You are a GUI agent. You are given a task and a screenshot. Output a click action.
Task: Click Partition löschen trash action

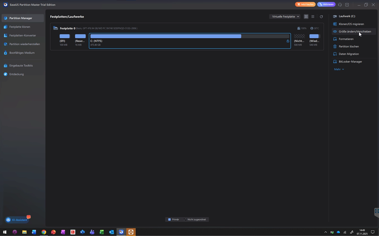coord(349,47)
